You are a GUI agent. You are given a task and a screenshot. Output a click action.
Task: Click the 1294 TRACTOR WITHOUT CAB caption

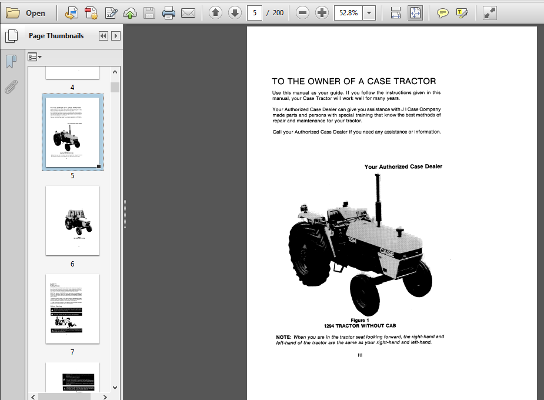(x=360, y=326)
